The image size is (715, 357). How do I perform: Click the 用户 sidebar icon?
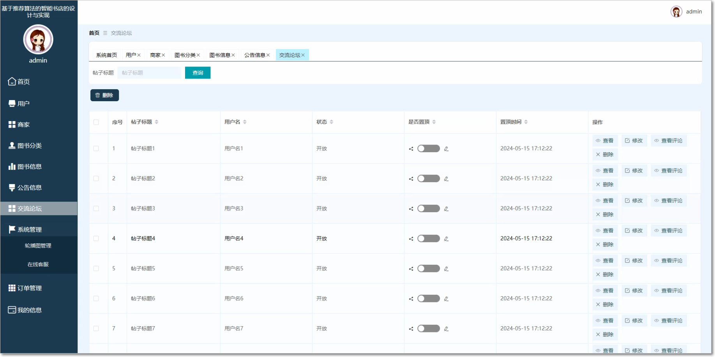pyautogui.click(x=12, y=104)
